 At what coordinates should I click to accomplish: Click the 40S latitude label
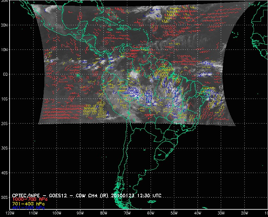pos(4,173)
